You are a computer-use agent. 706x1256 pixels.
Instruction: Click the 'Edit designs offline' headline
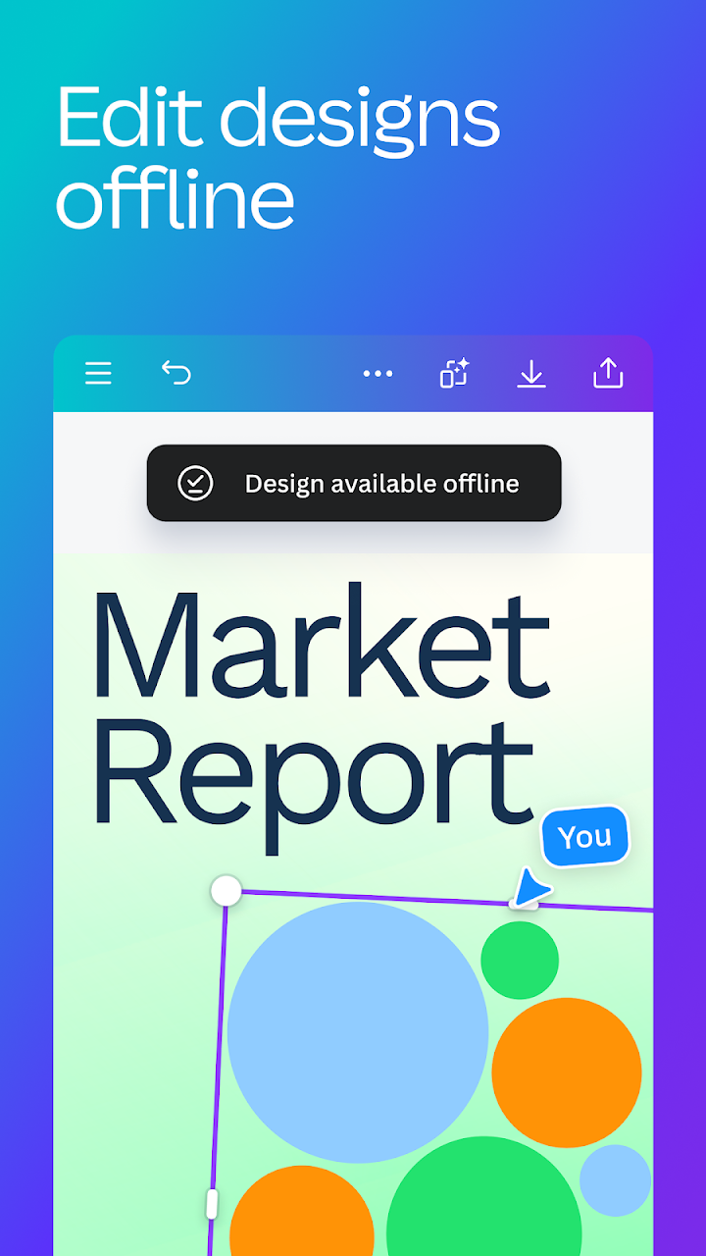coord(277,157)
